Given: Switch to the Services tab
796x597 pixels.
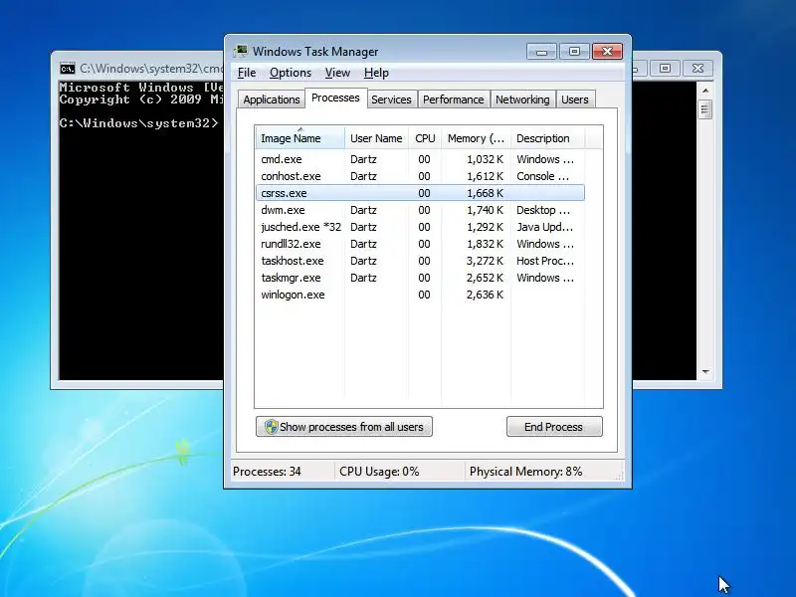Looking at the screenshot, I should point(391,99).
